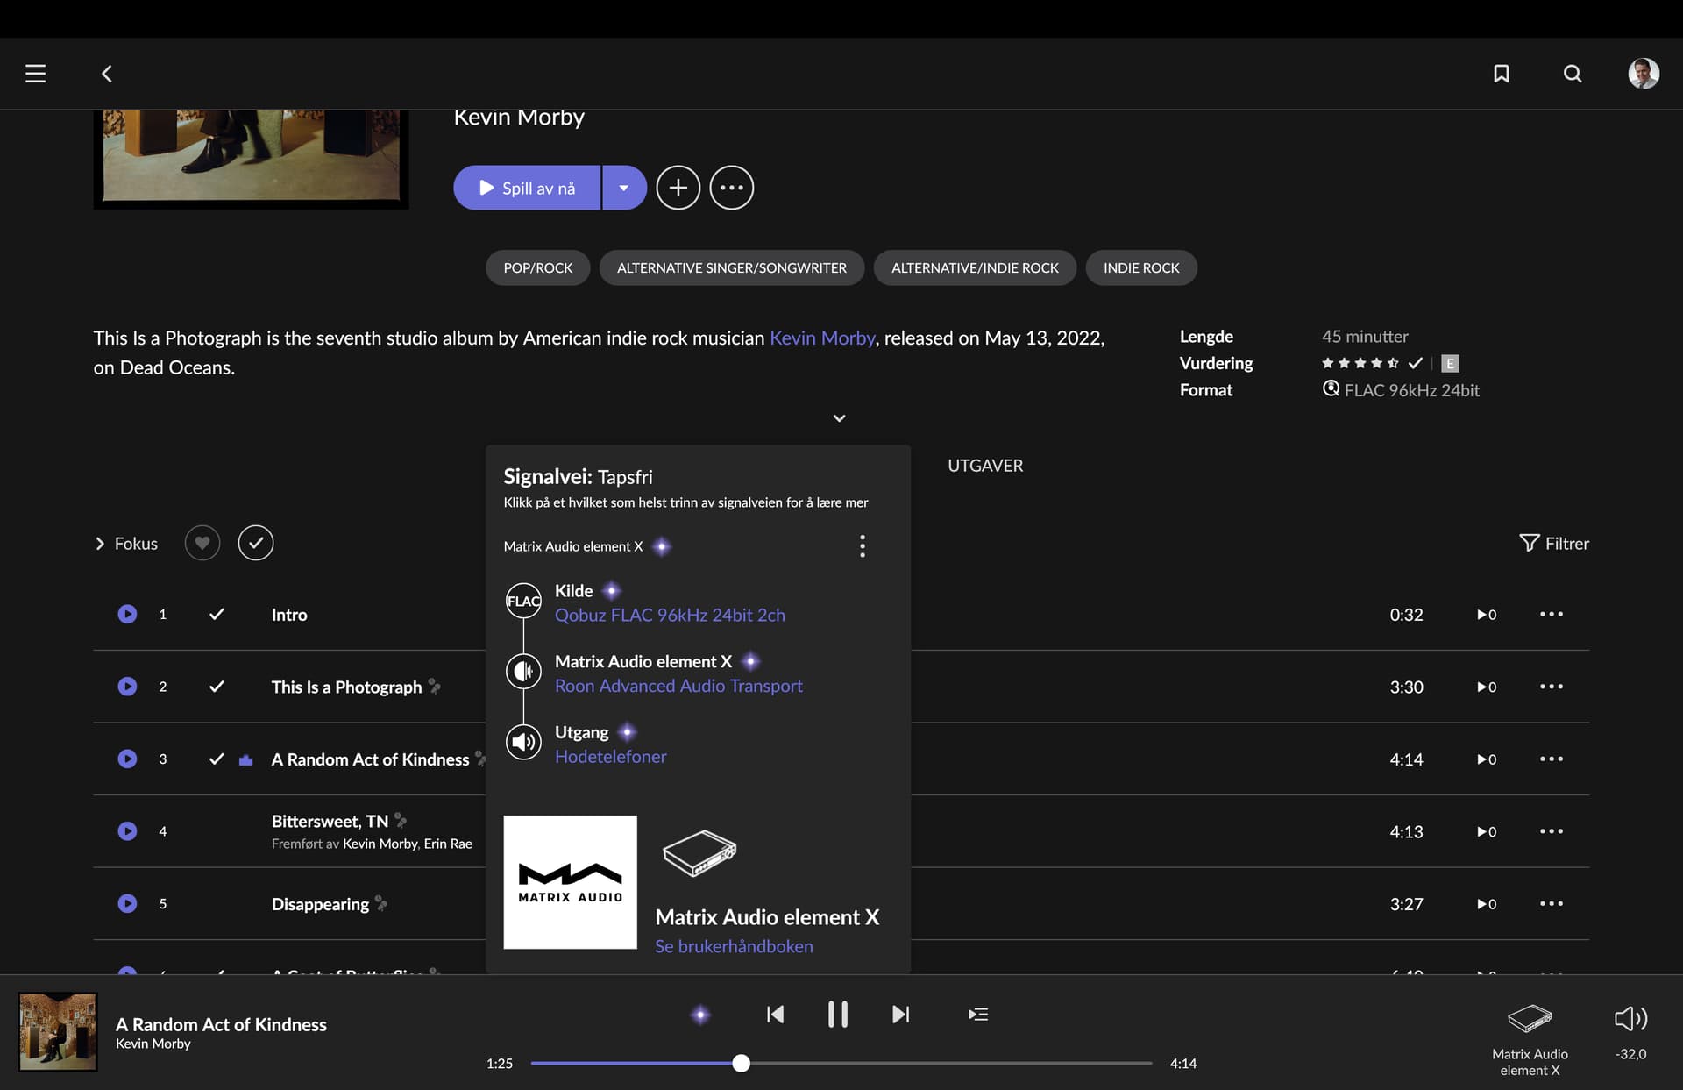Select the ALTERNATIVE/INDIE ROCK genre tag
Screen dimensions: 1683x1090
pyautogui.click(x=975, y=267)
